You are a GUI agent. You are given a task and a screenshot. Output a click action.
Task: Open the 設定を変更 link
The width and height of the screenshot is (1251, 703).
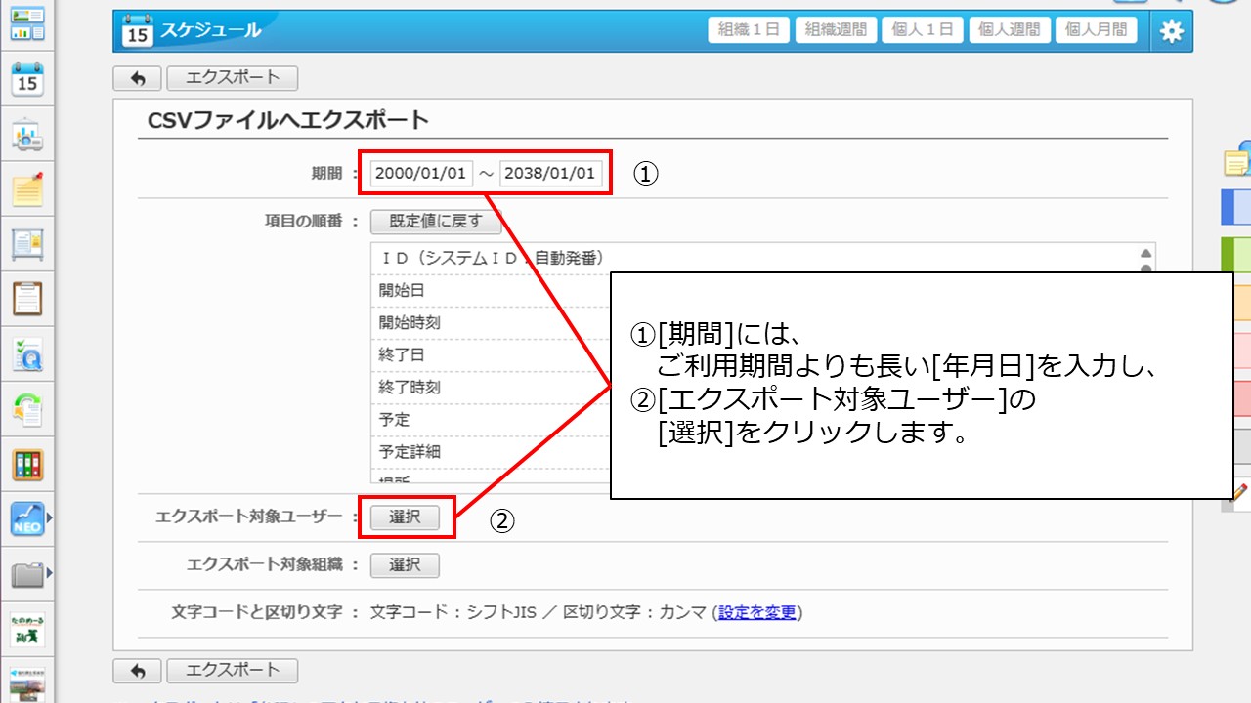pyautogui.click(x=757, y=613)
